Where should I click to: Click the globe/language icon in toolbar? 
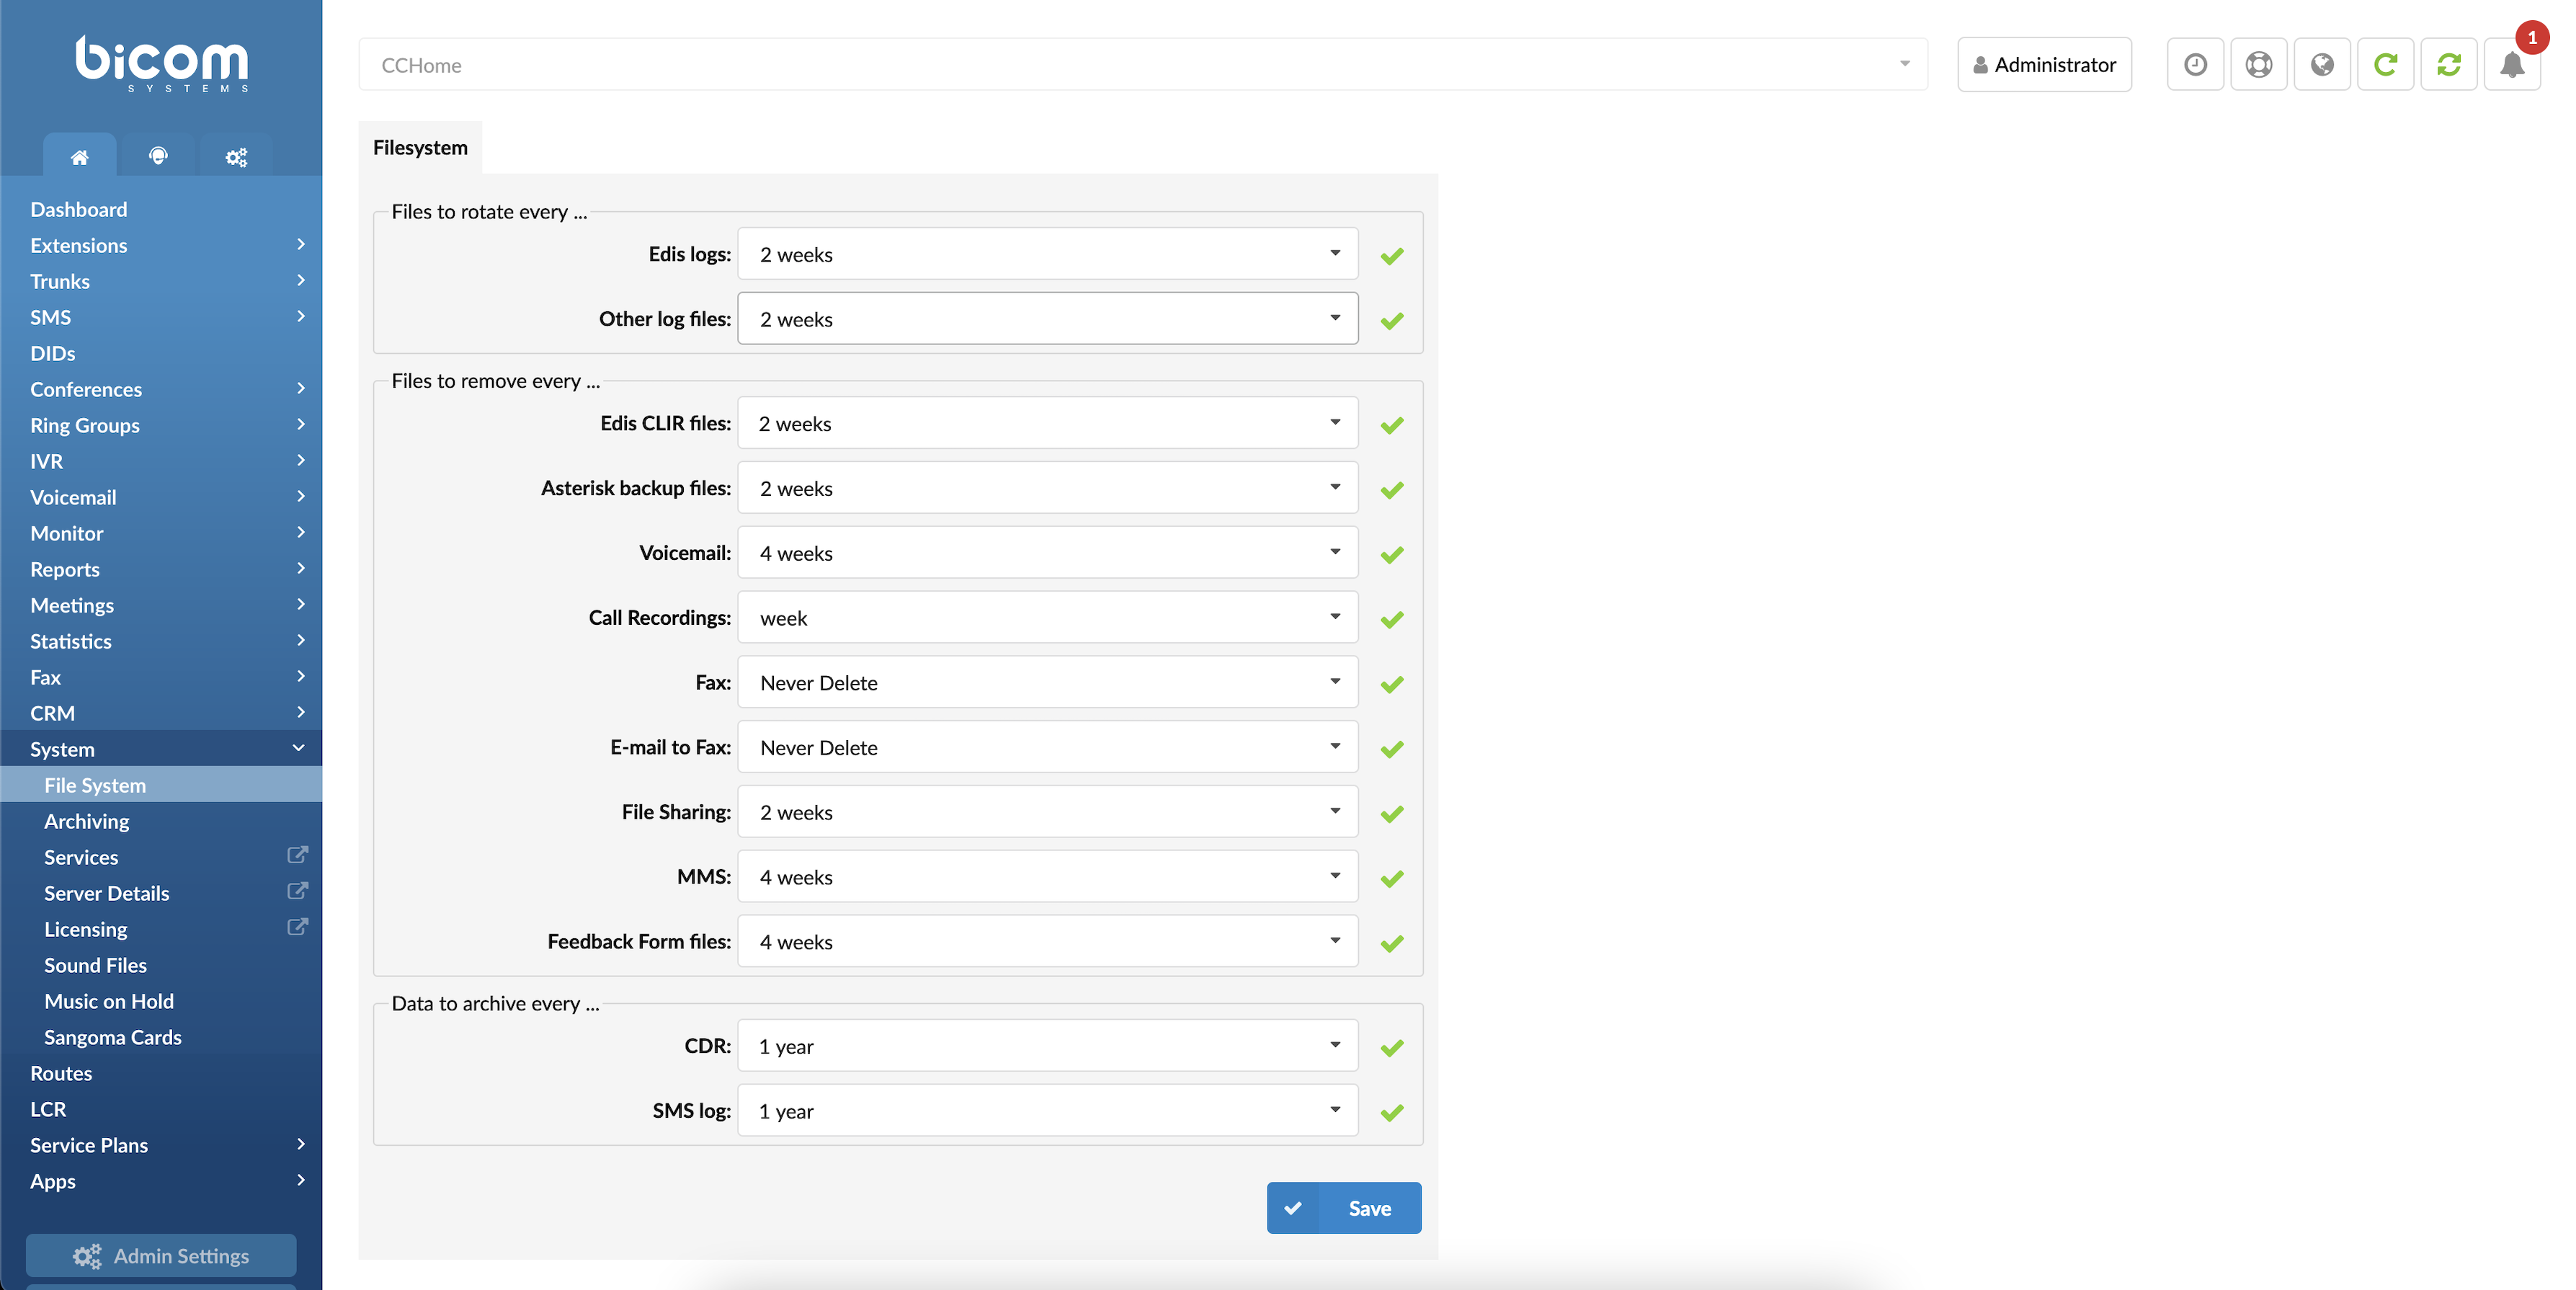point(2322,63)
